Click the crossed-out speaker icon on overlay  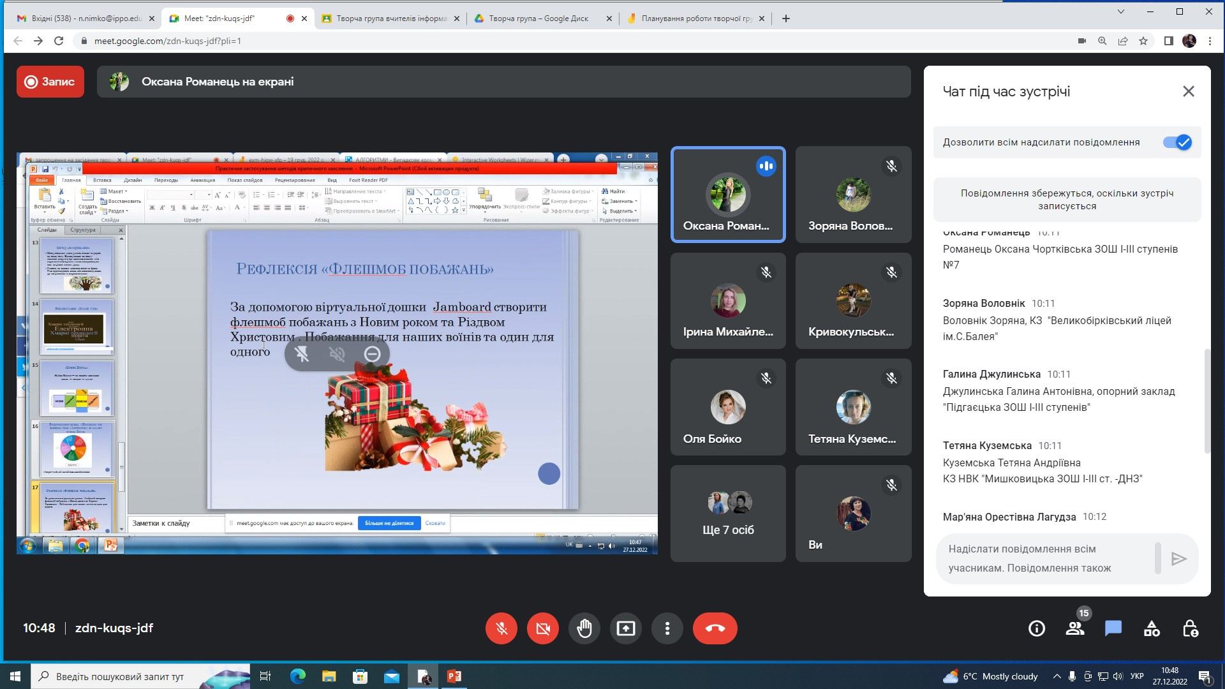tap(337, 354)
